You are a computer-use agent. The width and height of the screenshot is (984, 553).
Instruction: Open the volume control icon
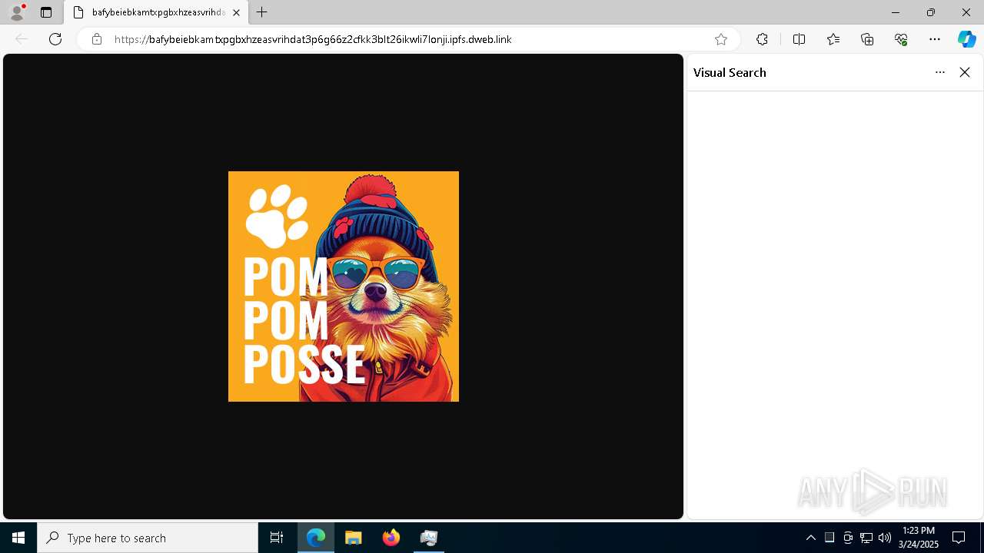coord(885,538)
